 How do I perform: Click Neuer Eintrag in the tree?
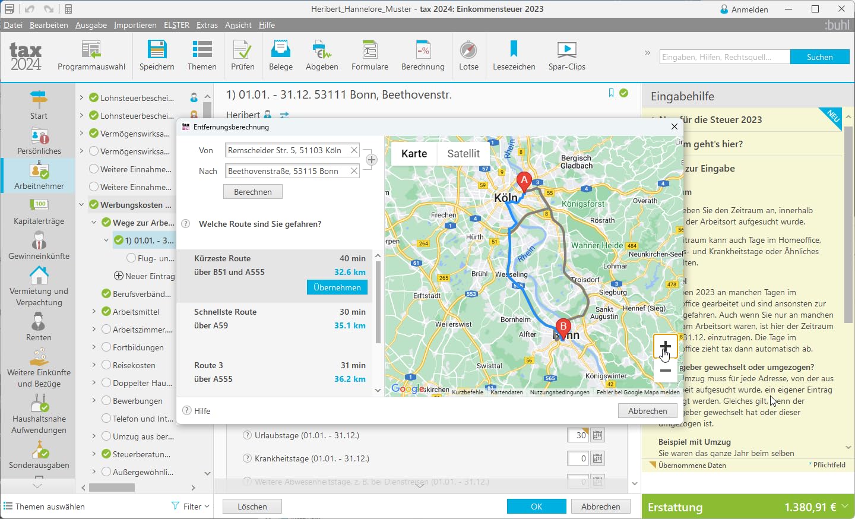click(144, 276)
